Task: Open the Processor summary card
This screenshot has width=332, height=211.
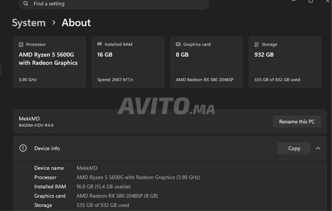Action: (x=50, y=62)
